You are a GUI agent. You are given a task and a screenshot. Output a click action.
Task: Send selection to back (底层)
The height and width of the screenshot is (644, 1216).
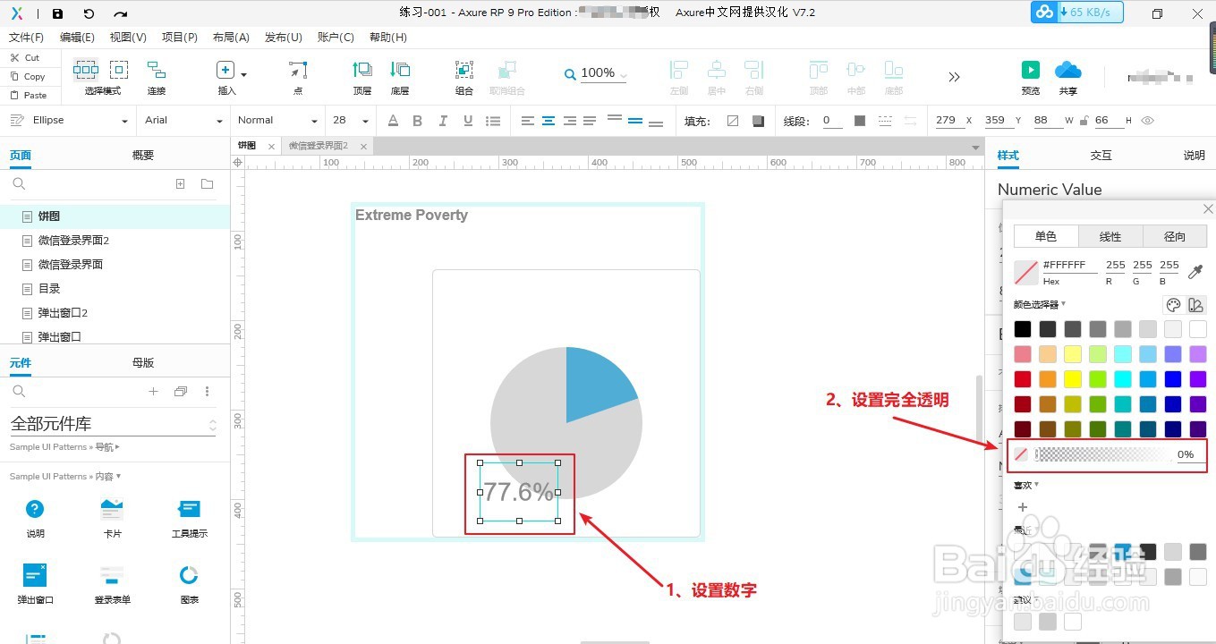[x=400, y=70]
